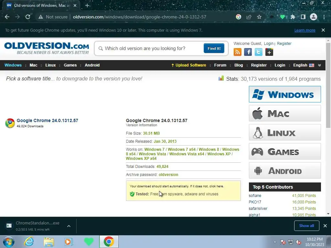
Task: Click the Learn more link
Action: point(305,30)
